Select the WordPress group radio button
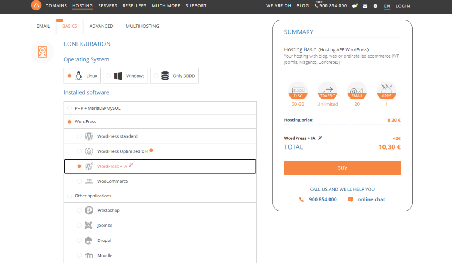Screen dimensions: 452x272 click(x=70, y=122)
